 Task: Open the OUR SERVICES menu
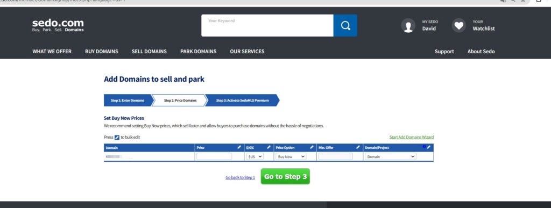[x=247, y=51]
